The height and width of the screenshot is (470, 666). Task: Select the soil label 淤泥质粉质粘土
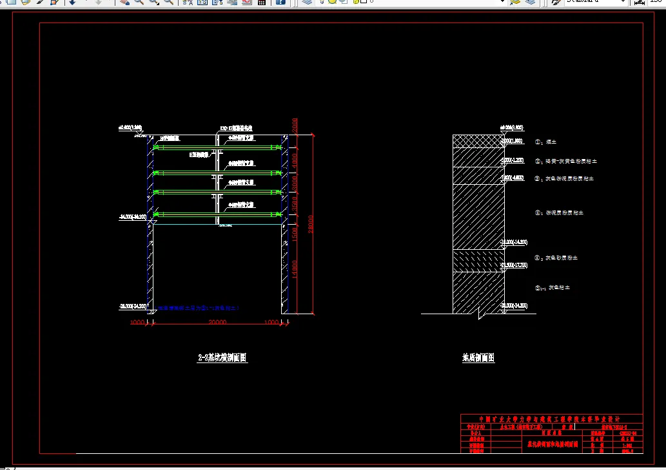(x=565, y=213)
